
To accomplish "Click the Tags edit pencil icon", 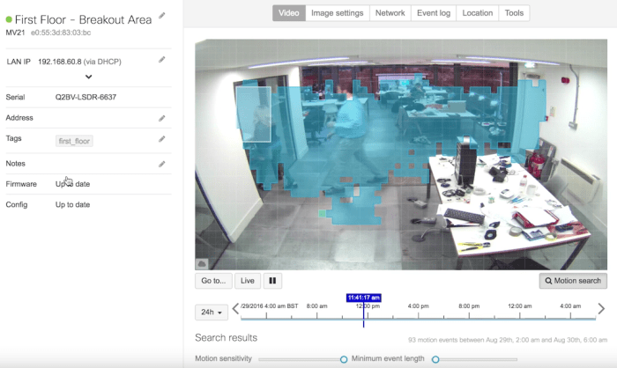I will (x=161, y=139).
